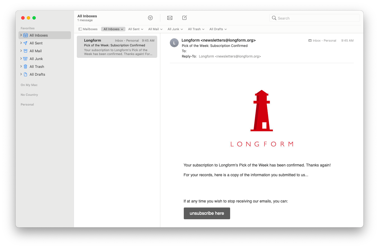
Task: Select All Drafts label in the sidebar
Action: click(37, 74)
